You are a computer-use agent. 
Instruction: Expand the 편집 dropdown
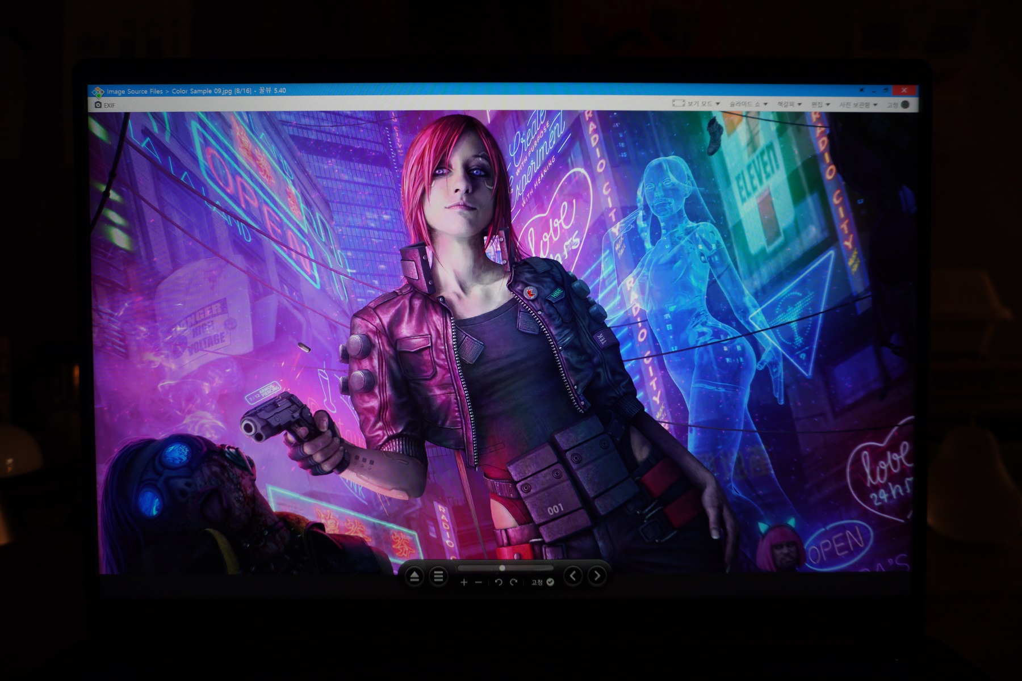pyautogui.click(x=820, y=104)
